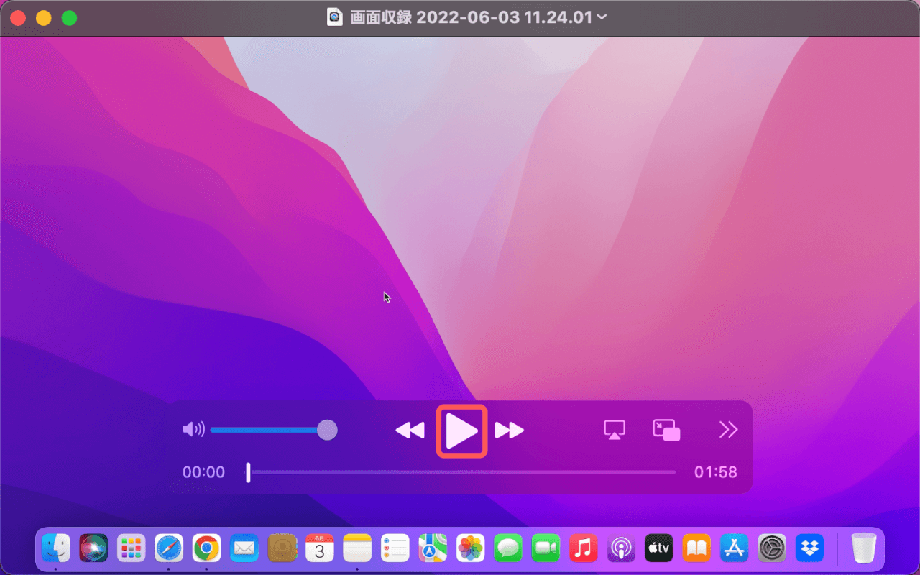The width and height of the screenshot is (920, 575).
Task: Open Podcasts from the Dock
Action: click(x=621, y=548)
